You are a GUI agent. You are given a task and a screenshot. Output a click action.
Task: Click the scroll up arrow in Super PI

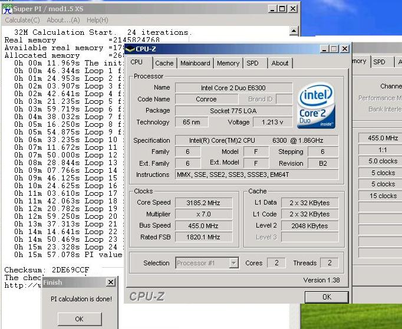point(294,31)
